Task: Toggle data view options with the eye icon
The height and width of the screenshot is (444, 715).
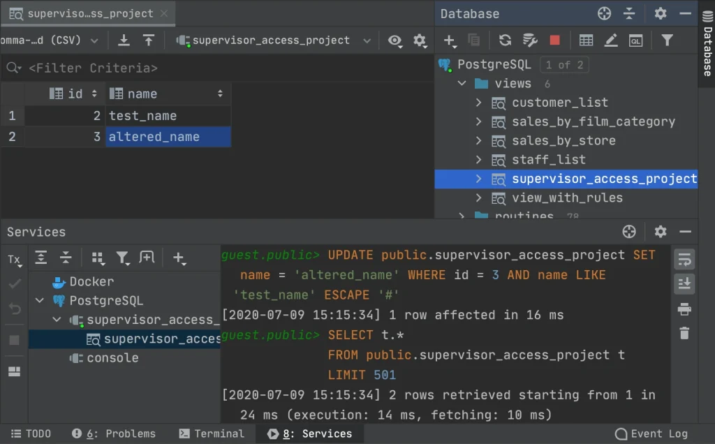Action: pos(395,40)
